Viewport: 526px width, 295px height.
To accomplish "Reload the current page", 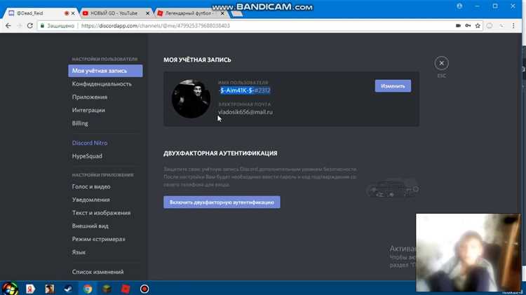I will coord(30,26).
